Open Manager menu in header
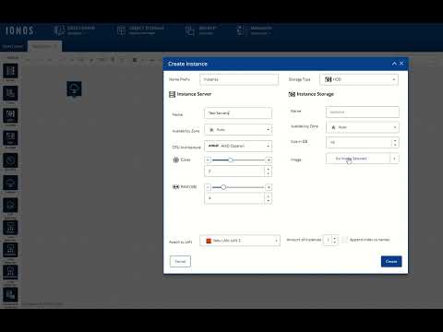Image resolution: width=443 pixels, height=332 pixels. tap(254, 30)
